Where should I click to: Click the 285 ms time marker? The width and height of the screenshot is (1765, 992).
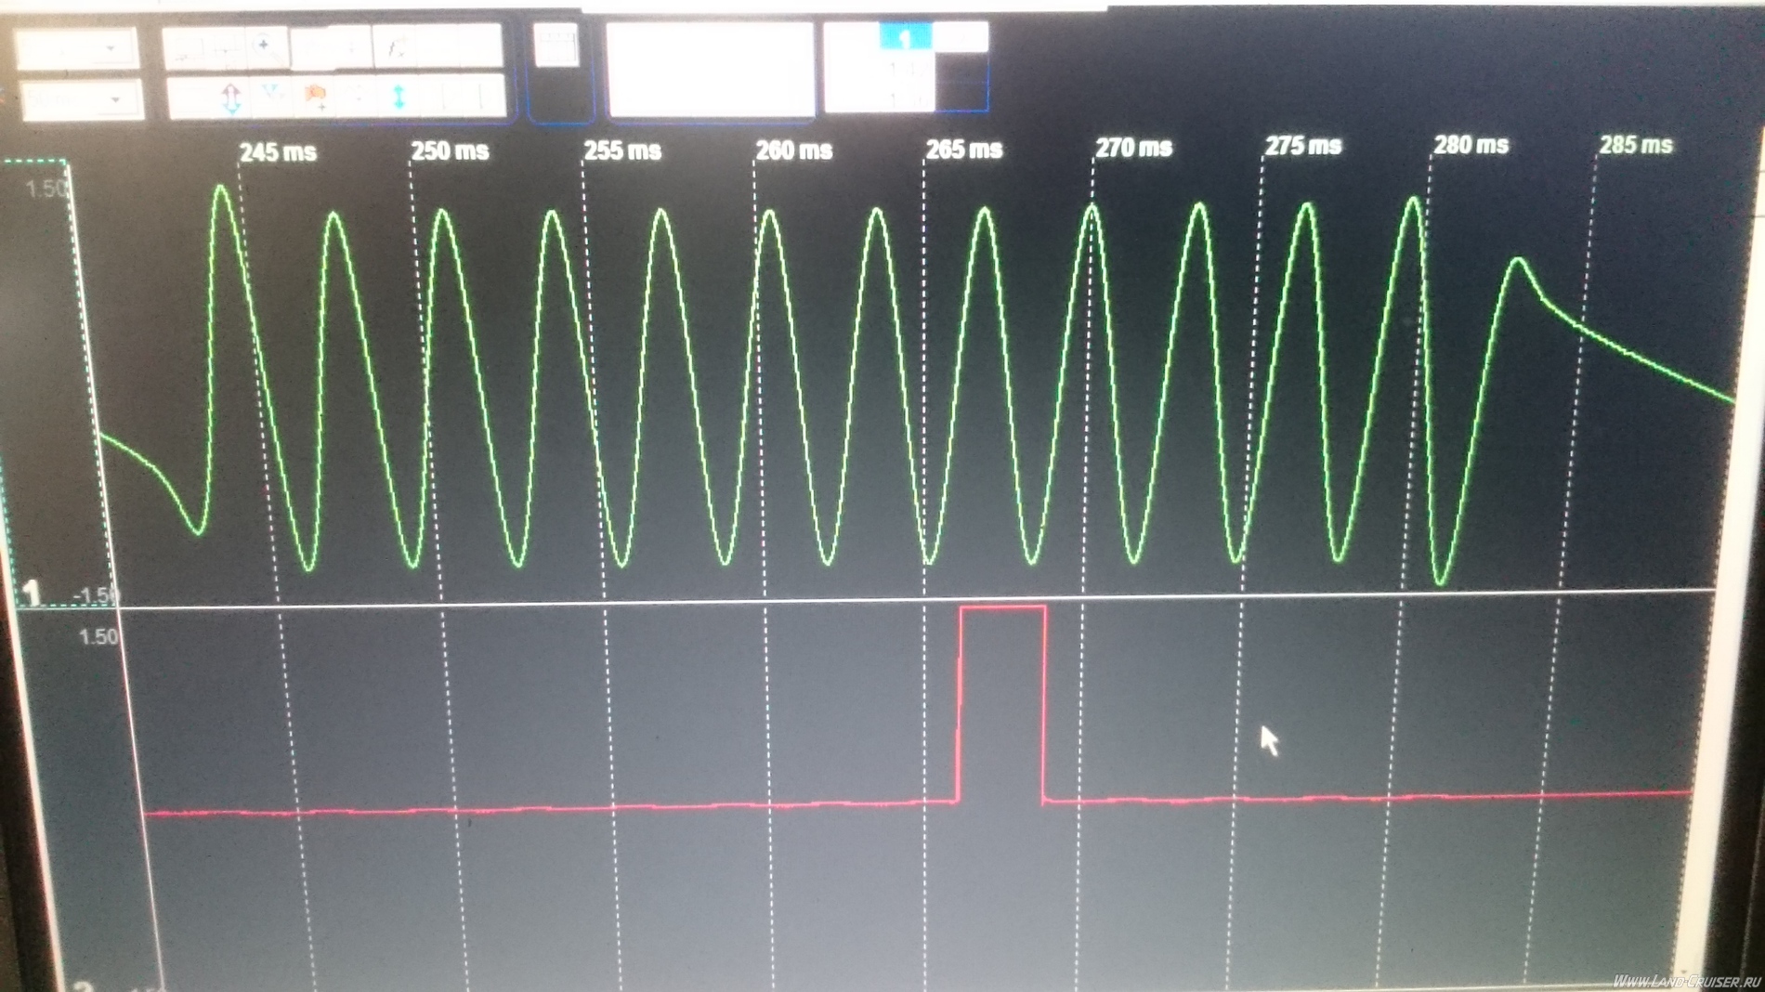pos(1635,145)
